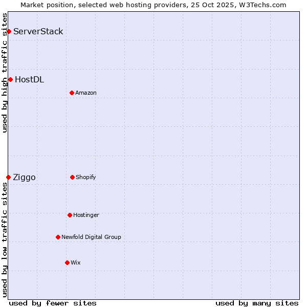Click the 'used by high traffic sites' axis label
The height and width of the screenshot is (307, 307).
point(5,73)
